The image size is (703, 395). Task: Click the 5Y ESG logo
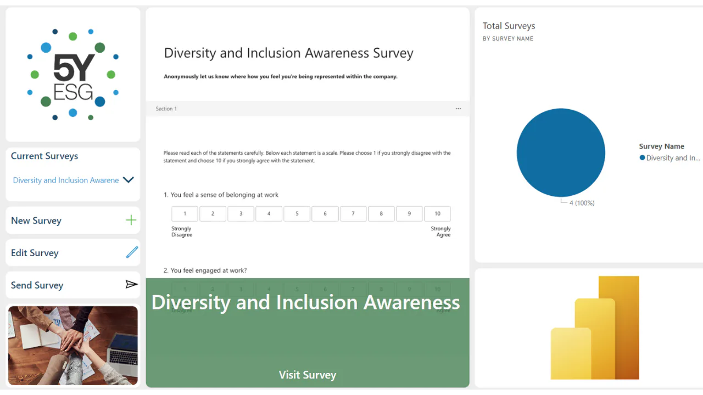click(x=73, y=75)
